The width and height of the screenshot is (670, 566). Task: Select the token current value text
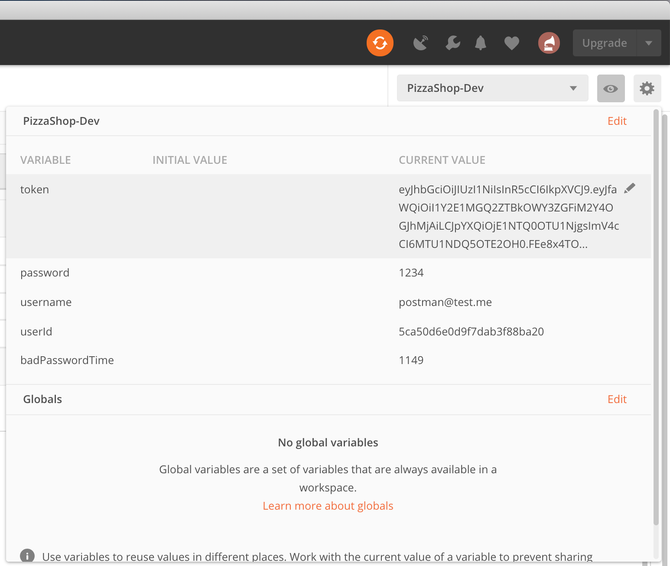(x=509, y=217)
